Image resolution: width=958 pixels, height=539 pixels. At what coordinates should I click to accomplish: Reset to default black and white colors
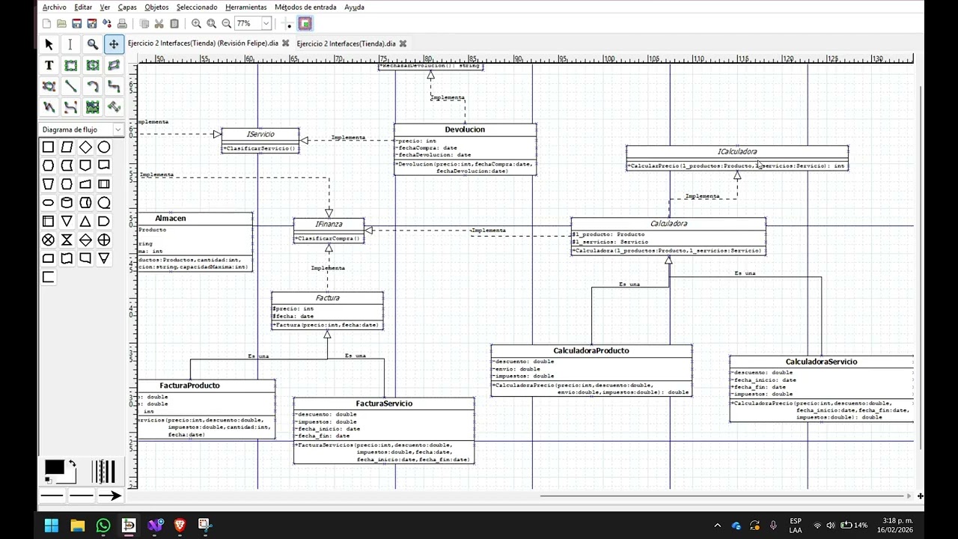tap(48, 480)
